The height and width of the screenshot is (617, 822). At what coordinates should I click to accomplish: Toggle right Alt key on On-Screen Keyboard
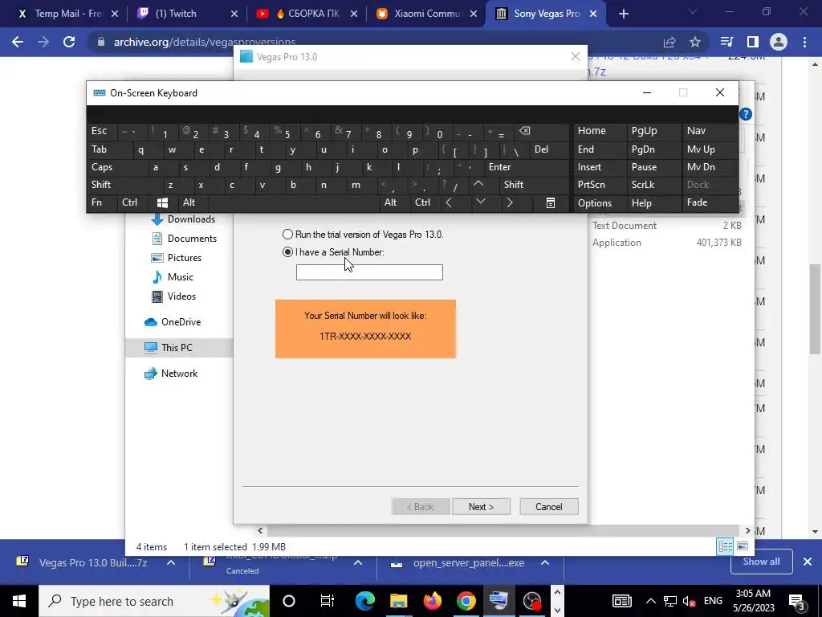coord(391,202)
